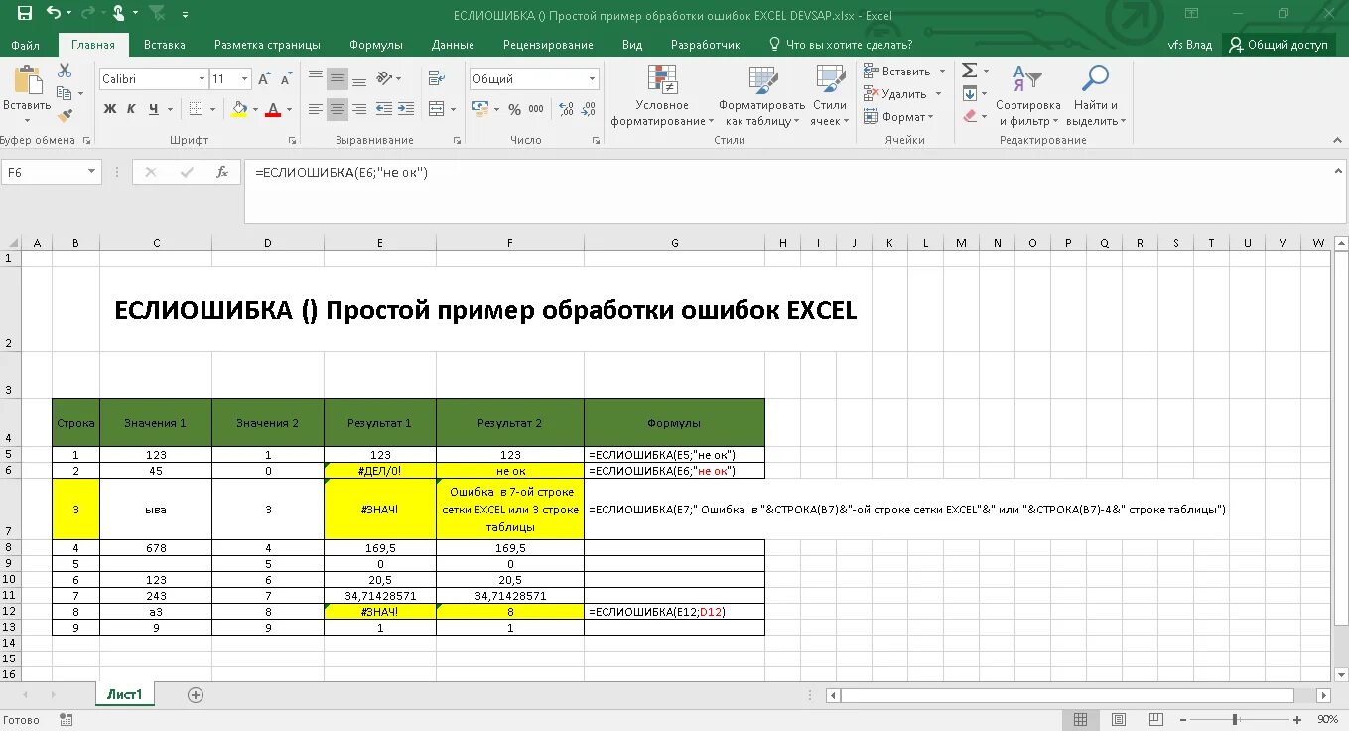Image resolution: width=1349 pixels, height=731 pixels.
Task: Switch to Данные ribbon tab
Action: (x=453, y=45)
